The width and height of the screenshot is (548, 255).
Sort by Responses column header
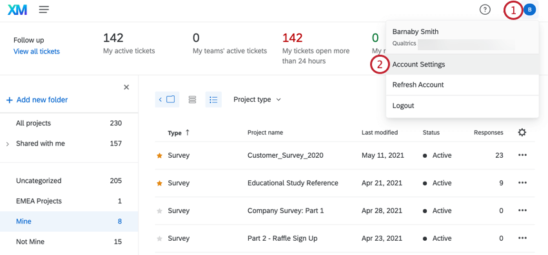click(x=489, y=133)
